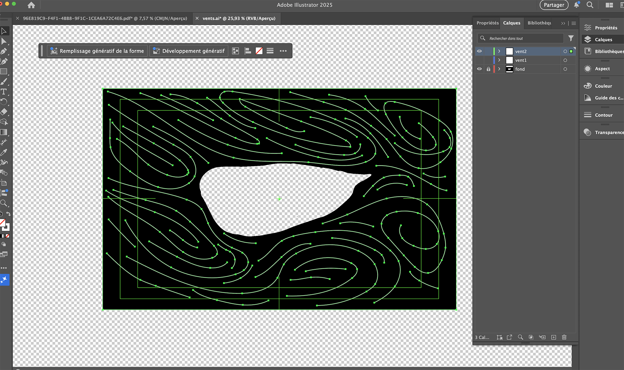This screenshot has height=370, width=624.
Task: Expand the vent2 layer contents
Action: click(x=499, y=51)
